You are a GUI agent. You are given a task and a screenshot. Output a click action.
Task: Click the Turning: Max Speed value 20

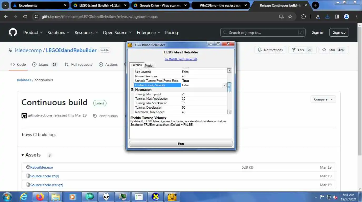coord(184,94)
